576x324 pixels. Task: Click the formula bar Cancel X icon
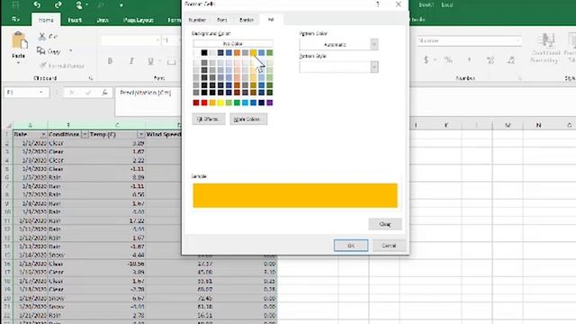click(72, 93)
